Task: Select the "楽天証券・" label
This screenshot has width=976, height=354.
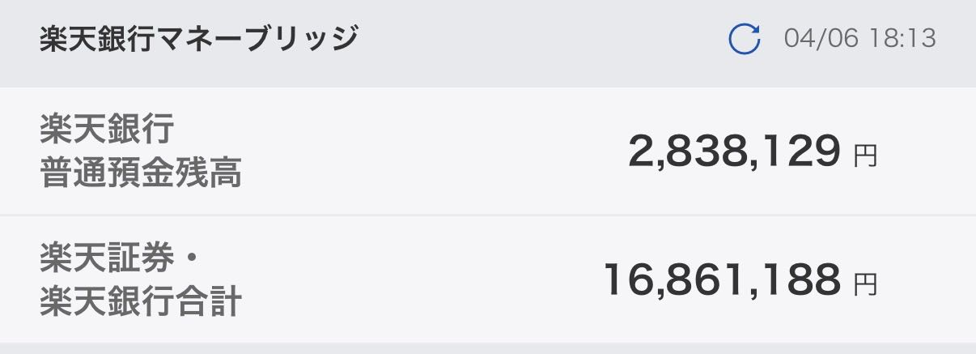Action: click(118, 258)
